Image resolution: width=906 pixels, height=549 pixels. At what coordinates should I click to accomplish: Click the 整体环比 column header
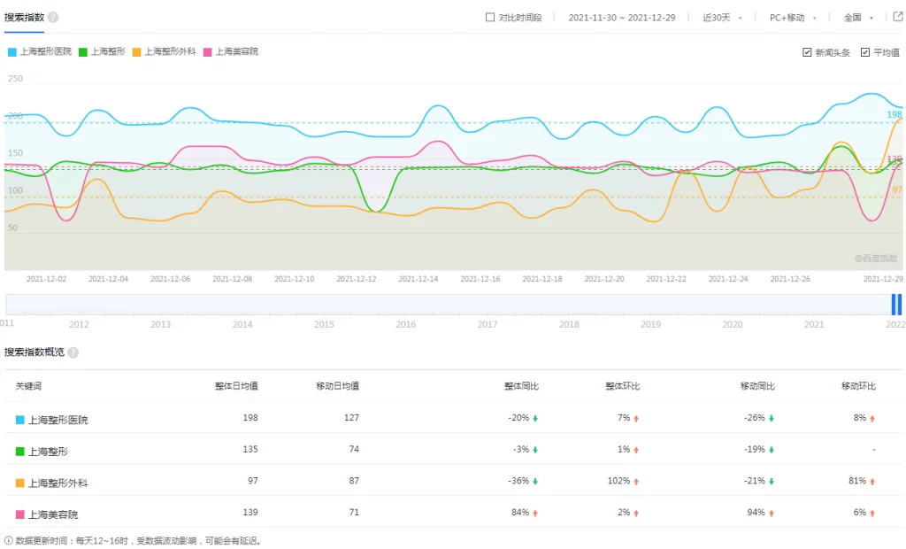(x=622, y=386)
